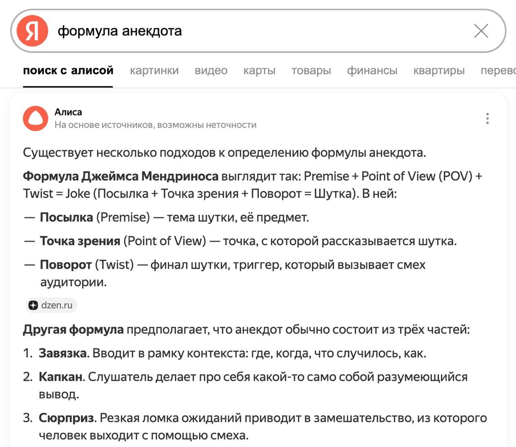Open the "товары" tab

[x=311, y=70]
